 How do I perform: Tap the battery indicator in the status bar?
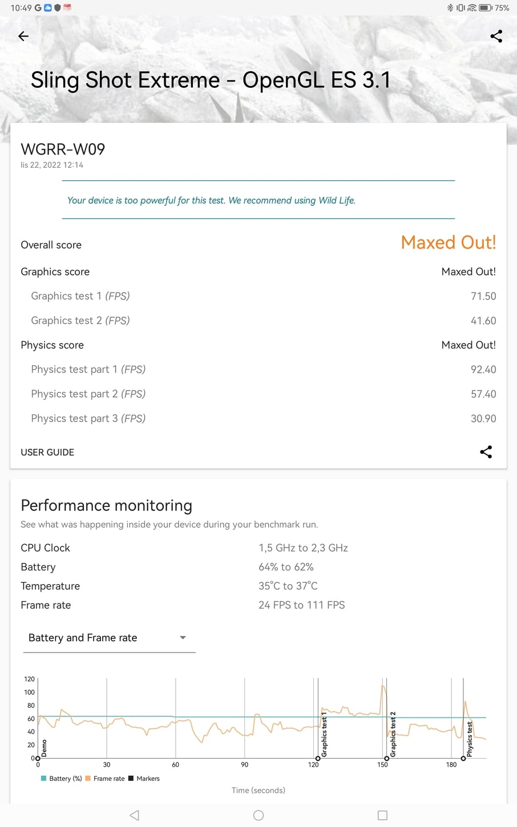point(485,8)
